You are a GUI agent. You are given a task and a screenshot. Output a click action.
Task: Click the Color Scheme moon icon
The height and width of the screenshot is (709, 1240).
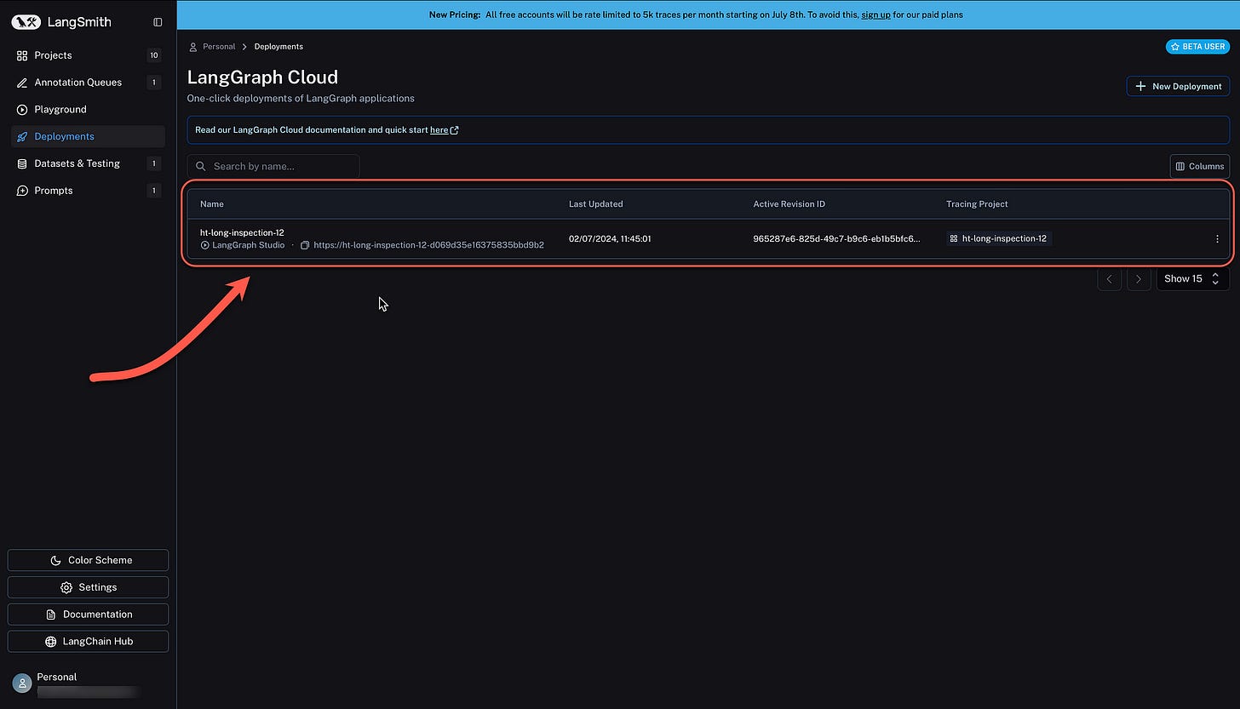pyautogui.click(x=55, y=560)
